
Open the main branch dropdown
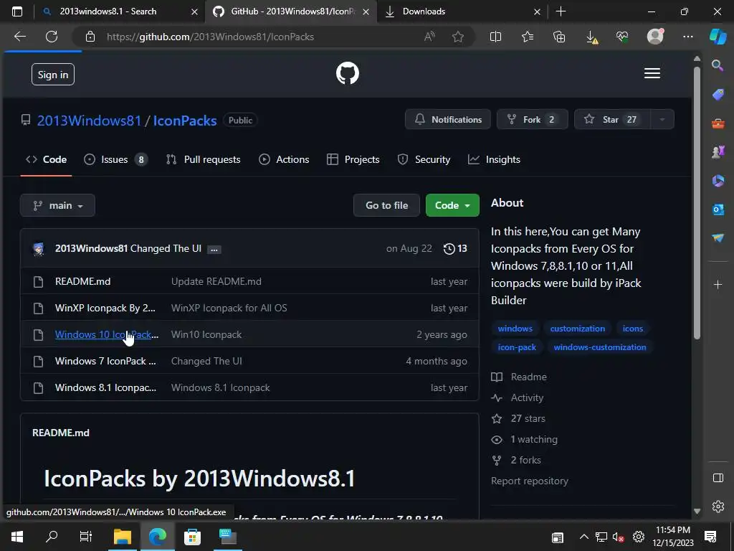pos(57,205)
